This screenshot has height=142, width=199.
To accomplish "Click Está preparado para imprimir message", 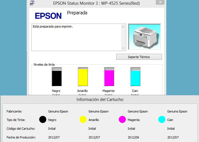I will tap(53, 27).
